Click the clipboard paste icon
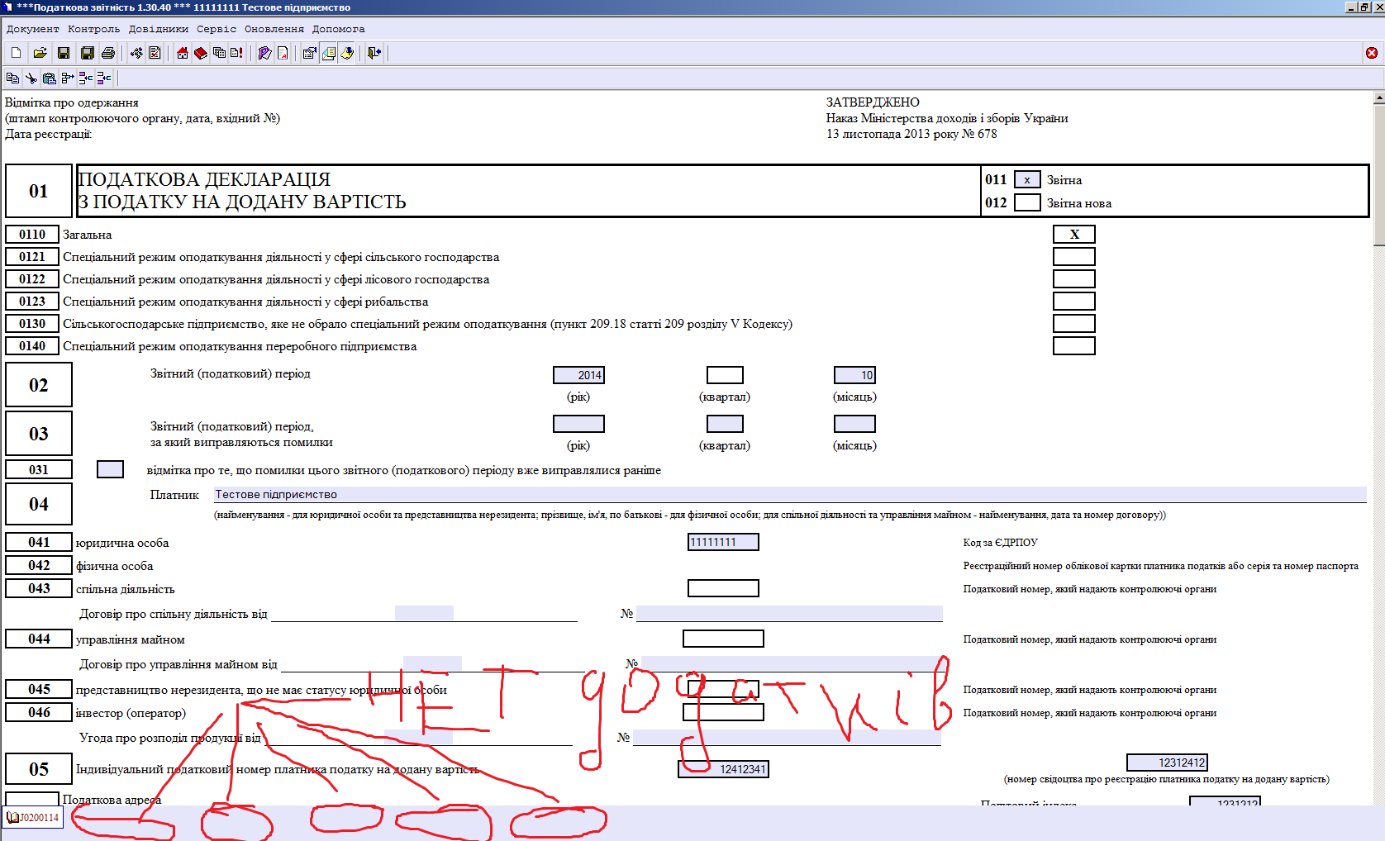 [49, 78]
